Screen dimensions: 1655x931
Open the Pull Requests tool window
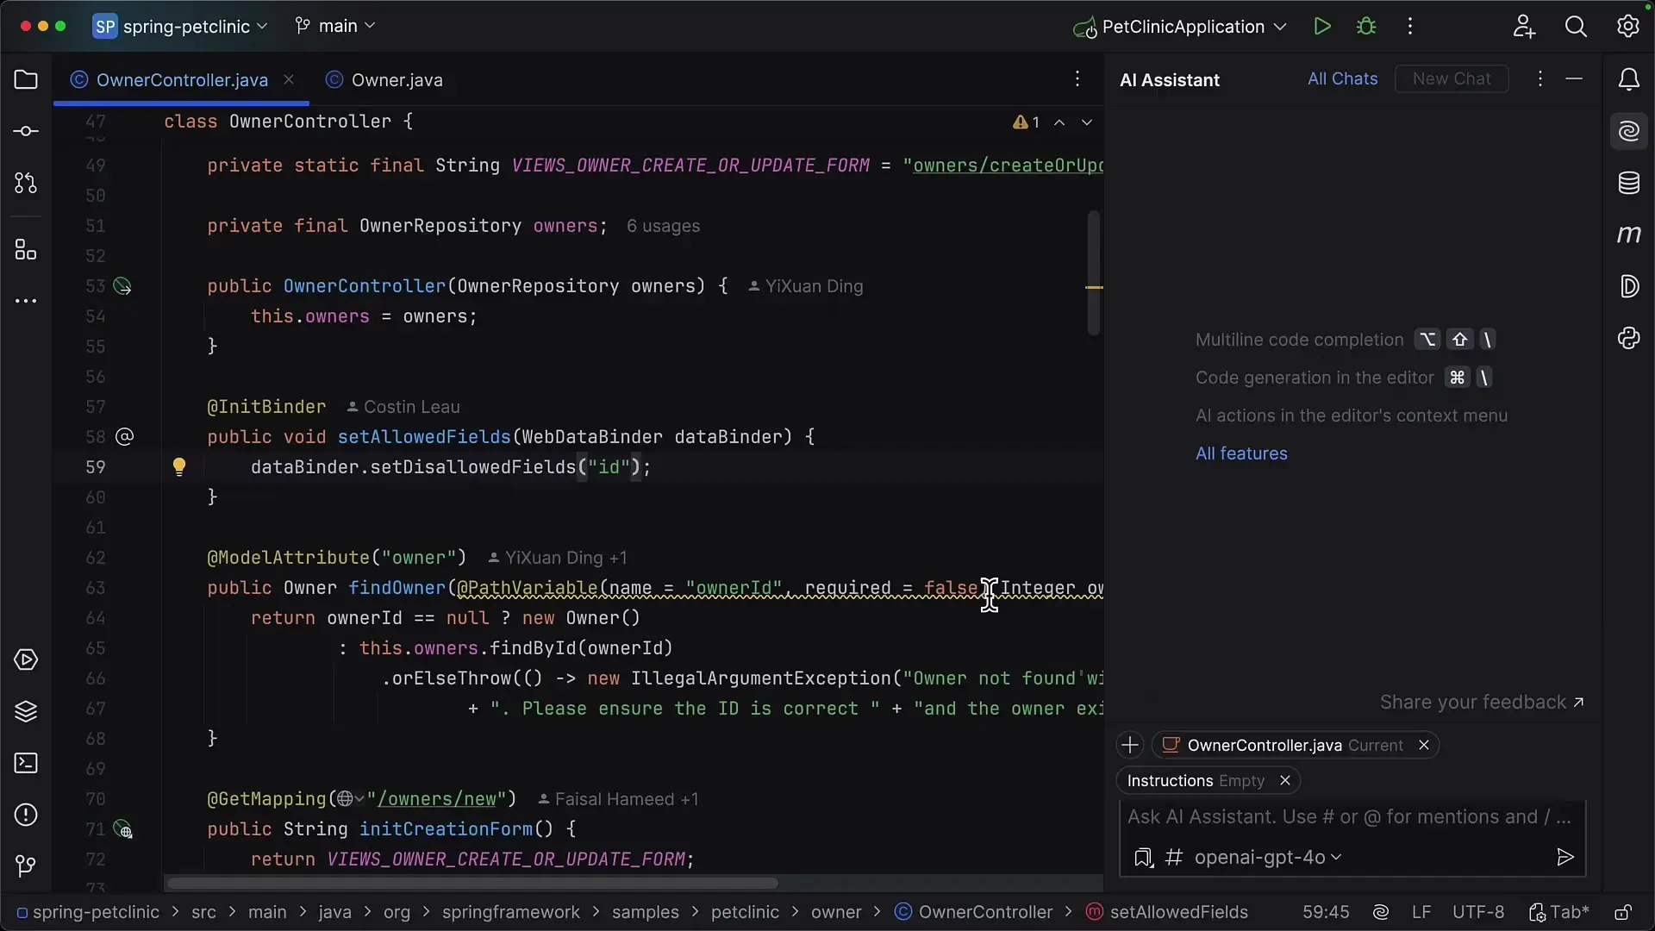click(x=26, y=183)
